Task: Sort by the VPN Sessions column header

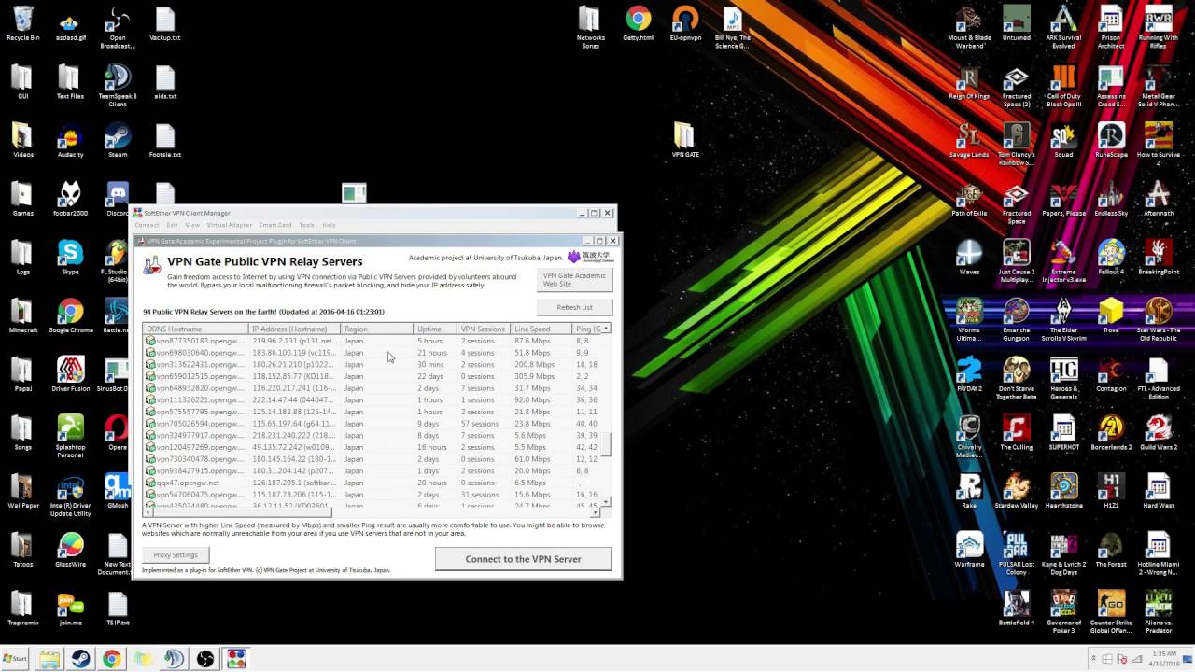Action: click(x=484, y=329)
